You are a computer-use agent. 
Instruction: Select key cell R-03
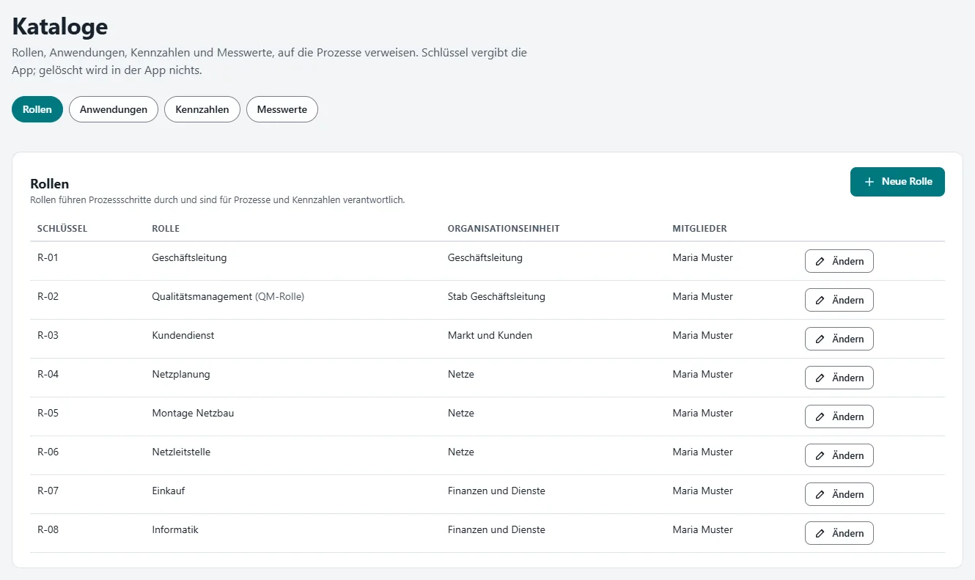(x=48, y=335)
